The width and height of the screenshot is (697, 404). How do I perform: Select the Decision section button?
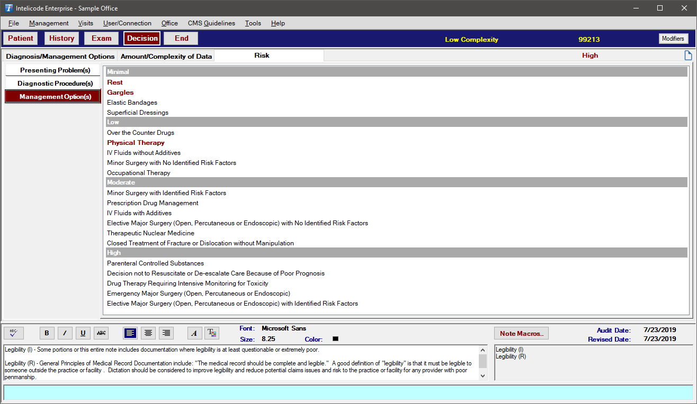click(142, 38)
